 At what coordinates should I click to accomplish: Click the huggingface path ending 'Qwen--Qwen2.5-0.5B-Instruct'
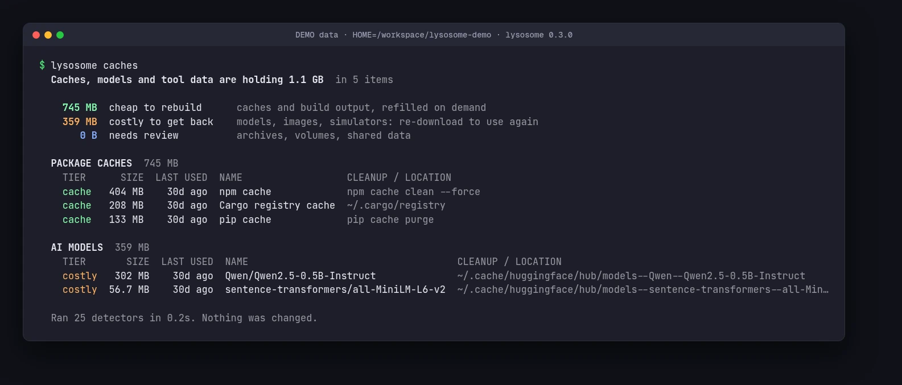tap(631, 276)
